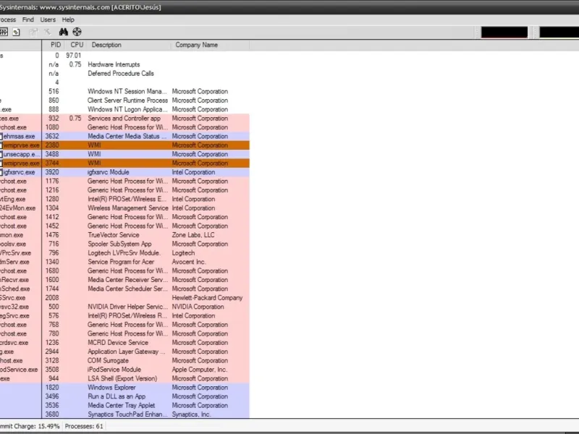Click the Services and Controller app description
Image resolution: width=579 pixels, height=434 pixels.
coord(124,118)
